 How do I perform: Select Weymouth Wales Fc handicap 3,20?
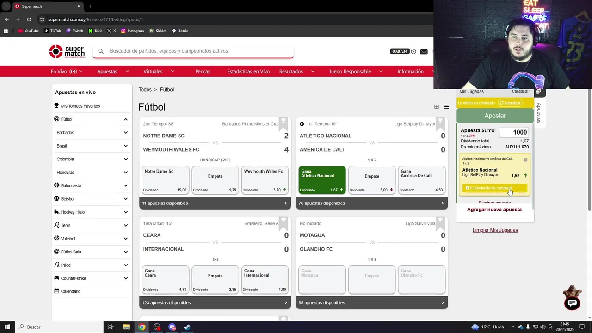265,180
